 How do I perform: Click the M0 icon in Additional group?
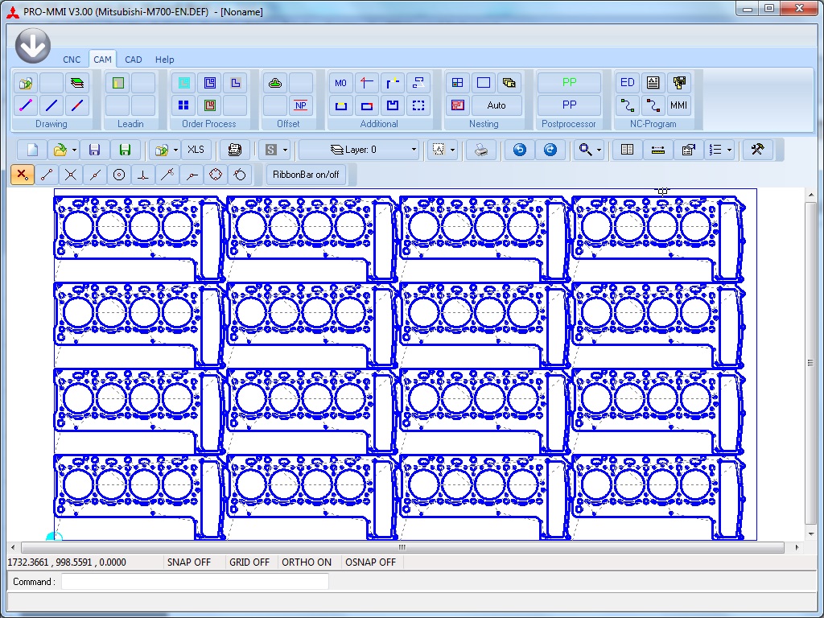click(x=340, y=83)
